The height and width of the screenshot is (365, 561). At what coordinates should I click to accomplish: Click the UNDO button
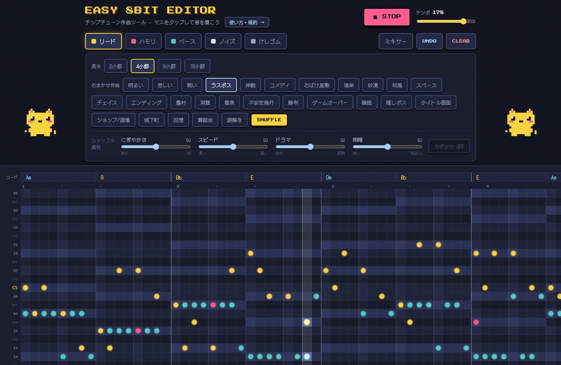[429, 41]
